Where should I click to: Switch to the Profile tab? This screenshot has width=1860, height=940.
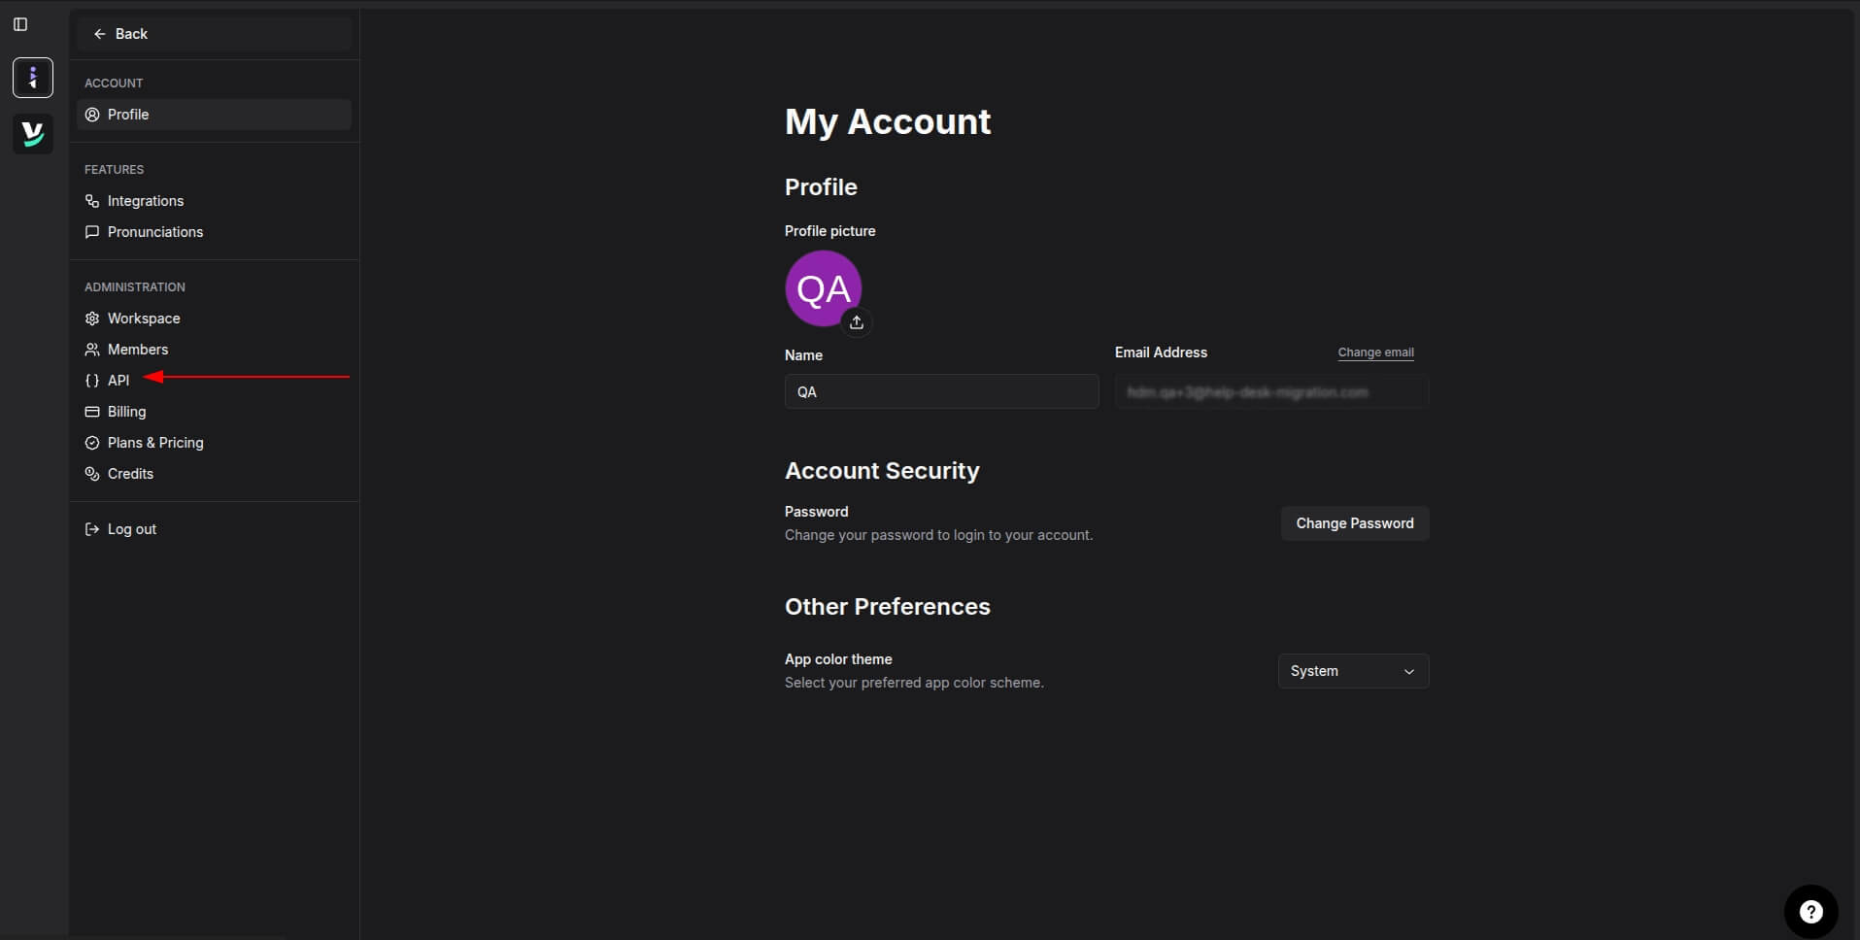coord(127,114)
